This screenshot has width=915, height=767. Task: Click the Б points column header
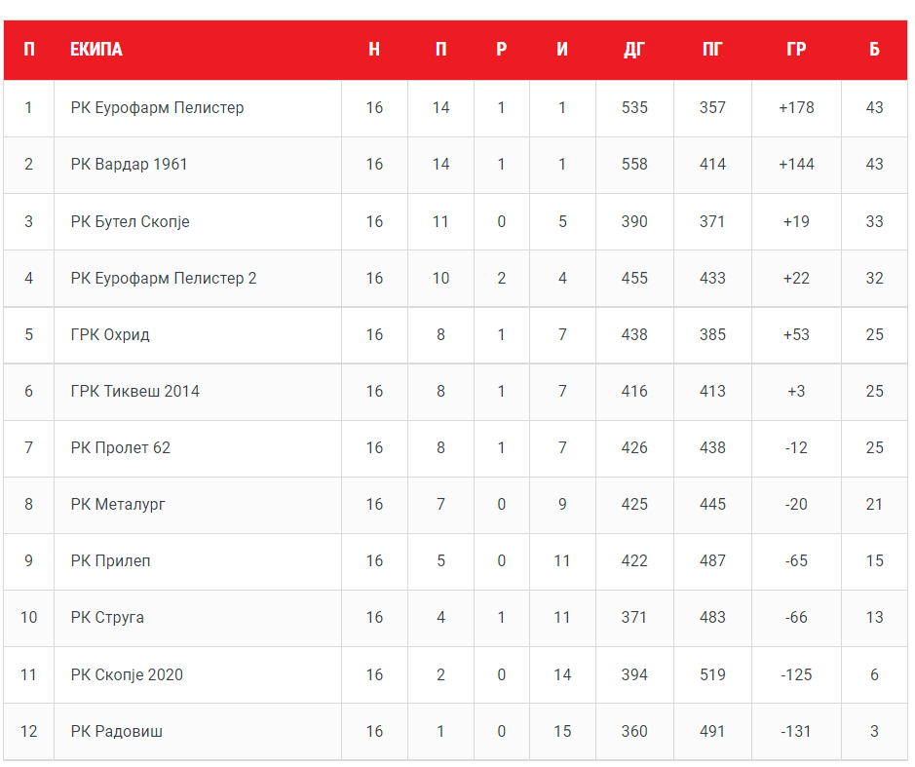[874, 50]
